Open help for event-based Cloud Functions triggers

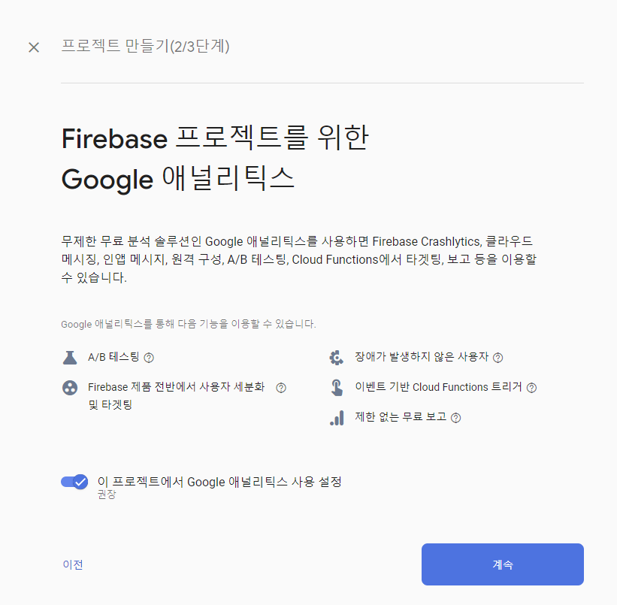pos(532,387)
